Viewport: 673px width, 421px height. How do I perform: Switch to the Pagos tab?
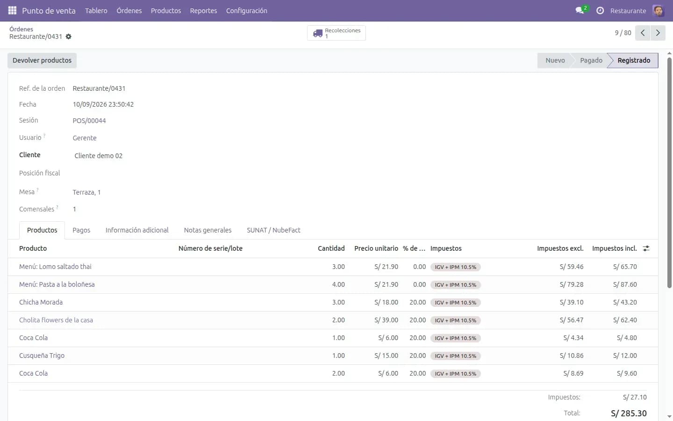pyautogui.click(x=81, y=230)
